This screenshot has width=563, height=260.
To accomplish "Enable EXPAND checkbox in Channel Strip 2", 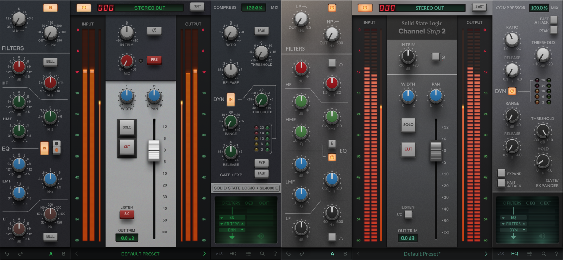I will tap(501, 173).
